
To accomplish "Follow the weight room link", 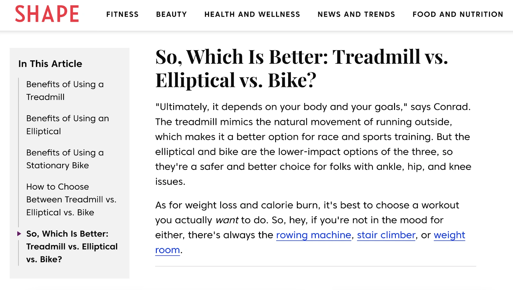I will coord(449,235).
